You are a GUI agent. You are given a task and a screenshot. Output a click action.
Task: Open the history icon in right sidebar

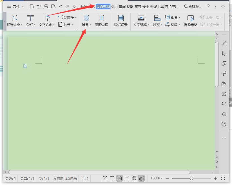tap(224, 114)
